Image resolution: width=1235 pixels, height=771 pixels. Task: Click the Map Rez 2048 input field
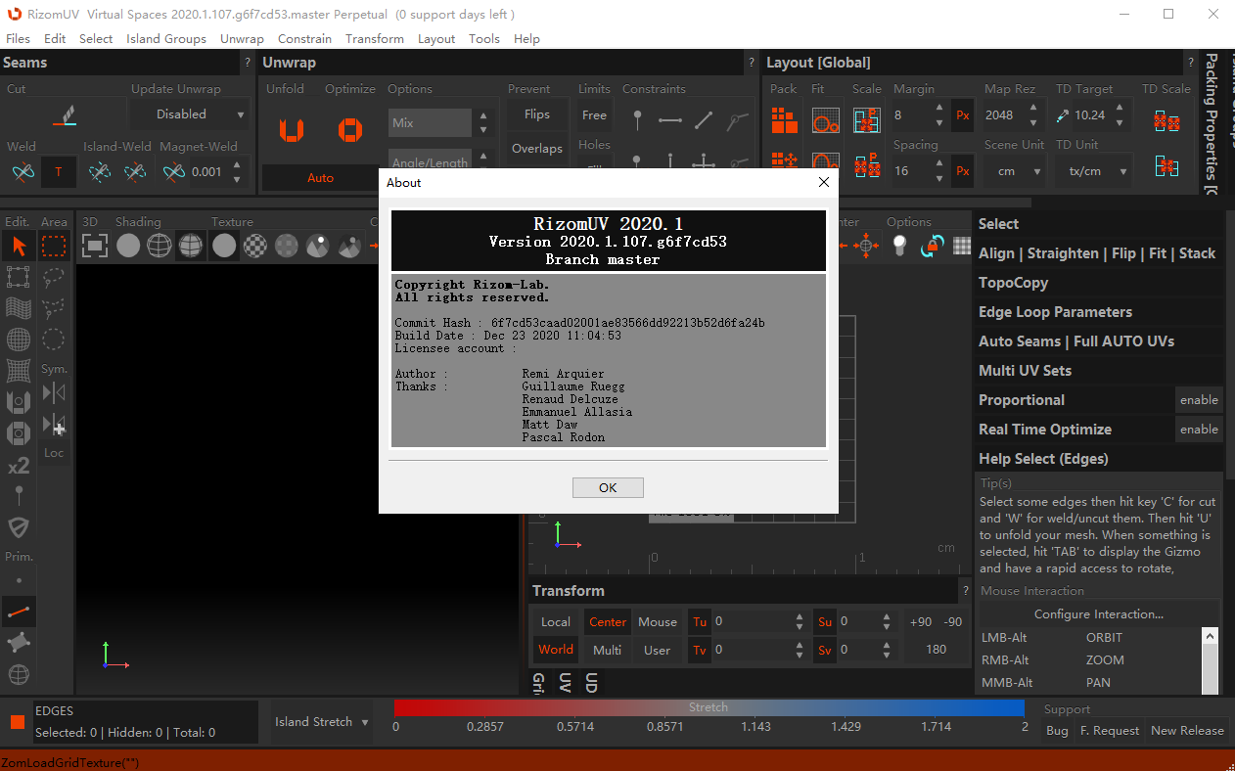1006,115
